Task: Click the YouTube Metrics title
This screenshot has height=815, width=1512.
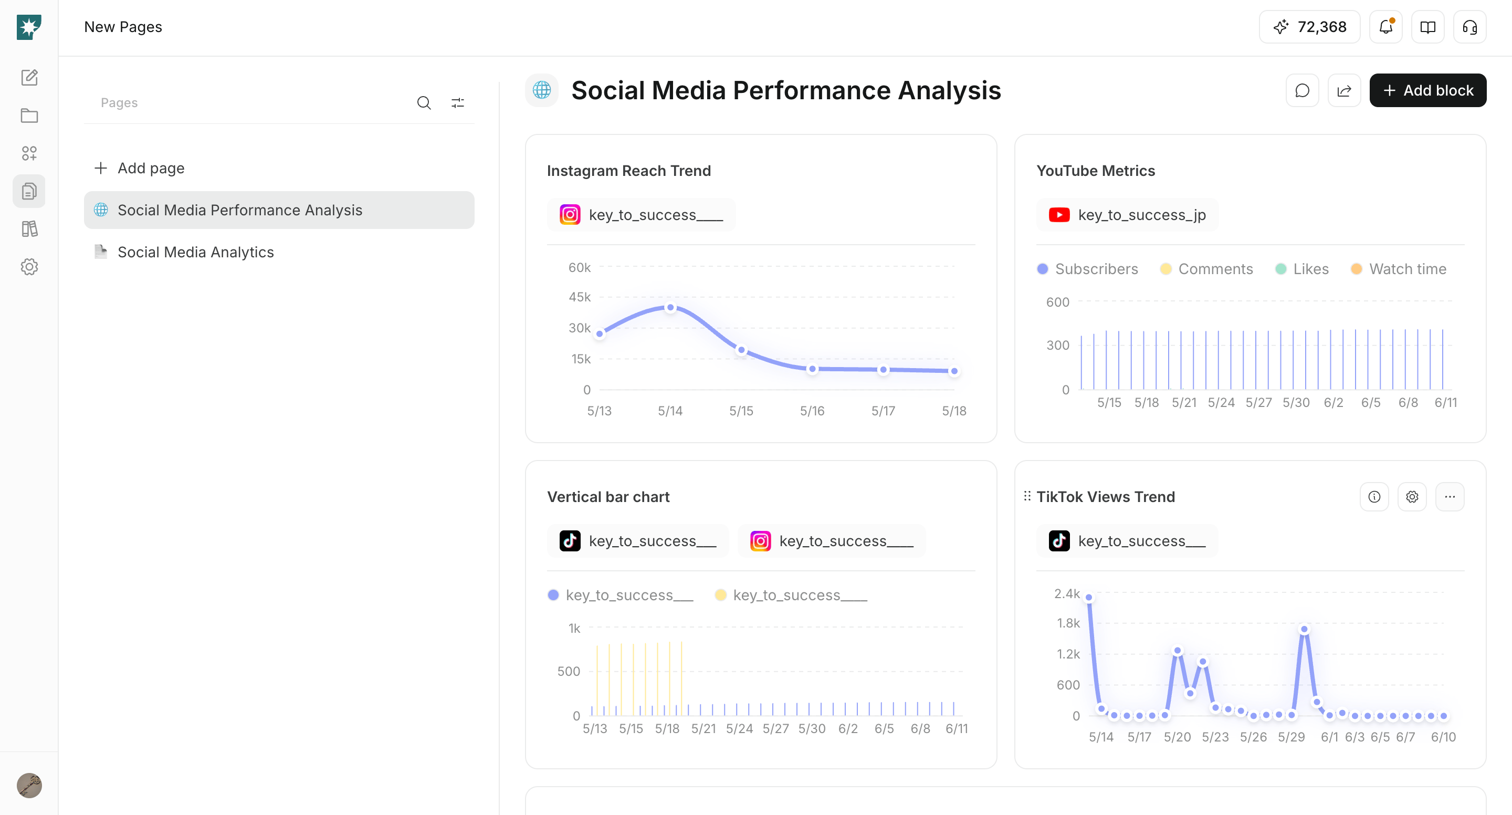Action: 1095,171
